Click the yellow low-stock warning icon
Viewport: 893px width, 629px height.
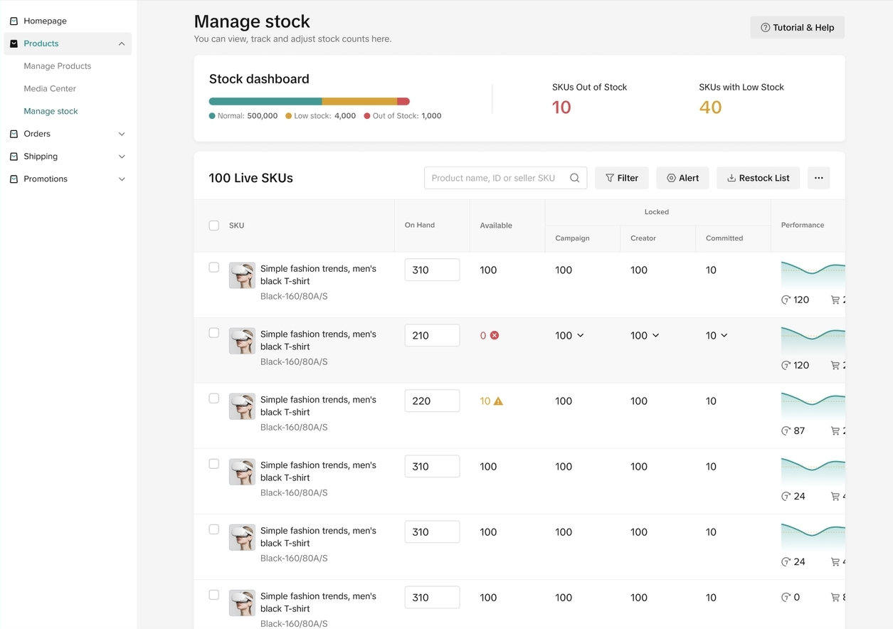click(x=498, y=401)
